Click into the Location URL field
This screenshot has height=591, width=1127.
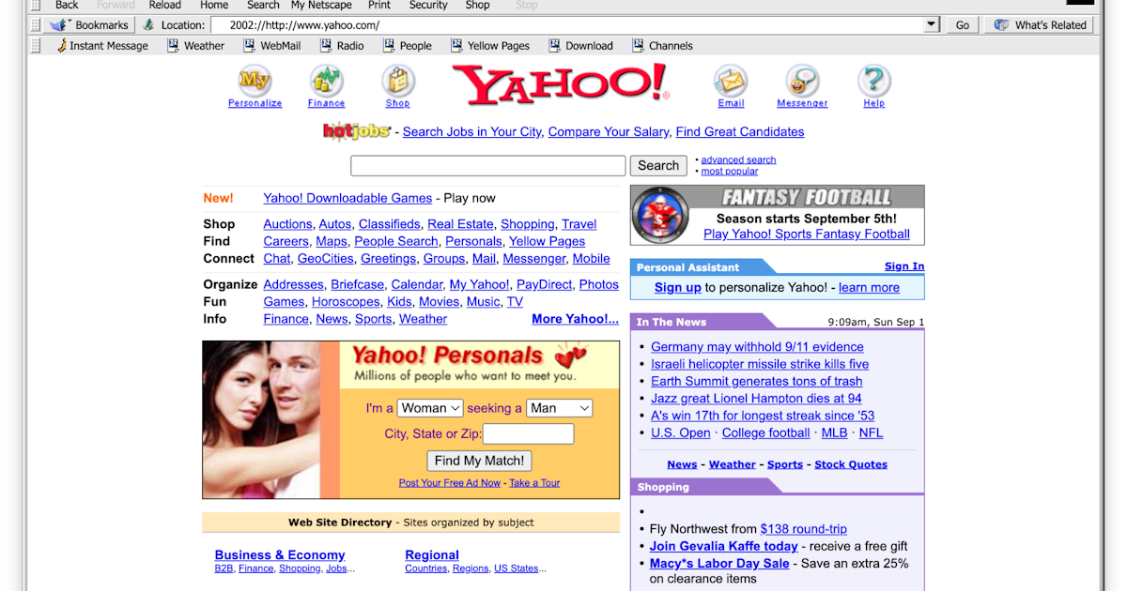567,25
